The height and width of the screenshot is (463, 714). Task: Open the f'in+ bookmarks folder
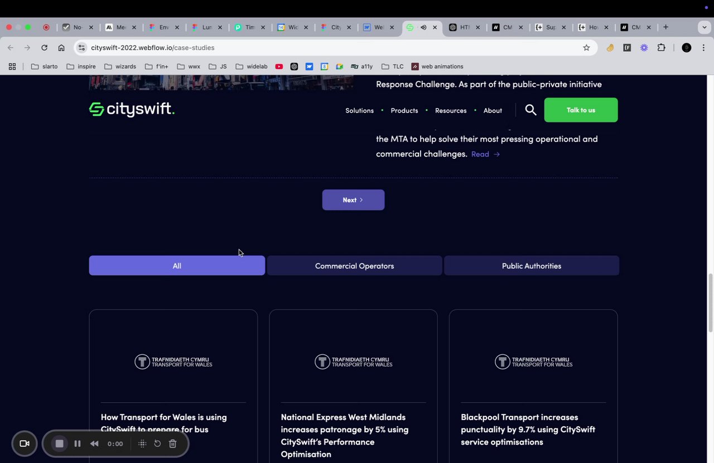(156, 66)
